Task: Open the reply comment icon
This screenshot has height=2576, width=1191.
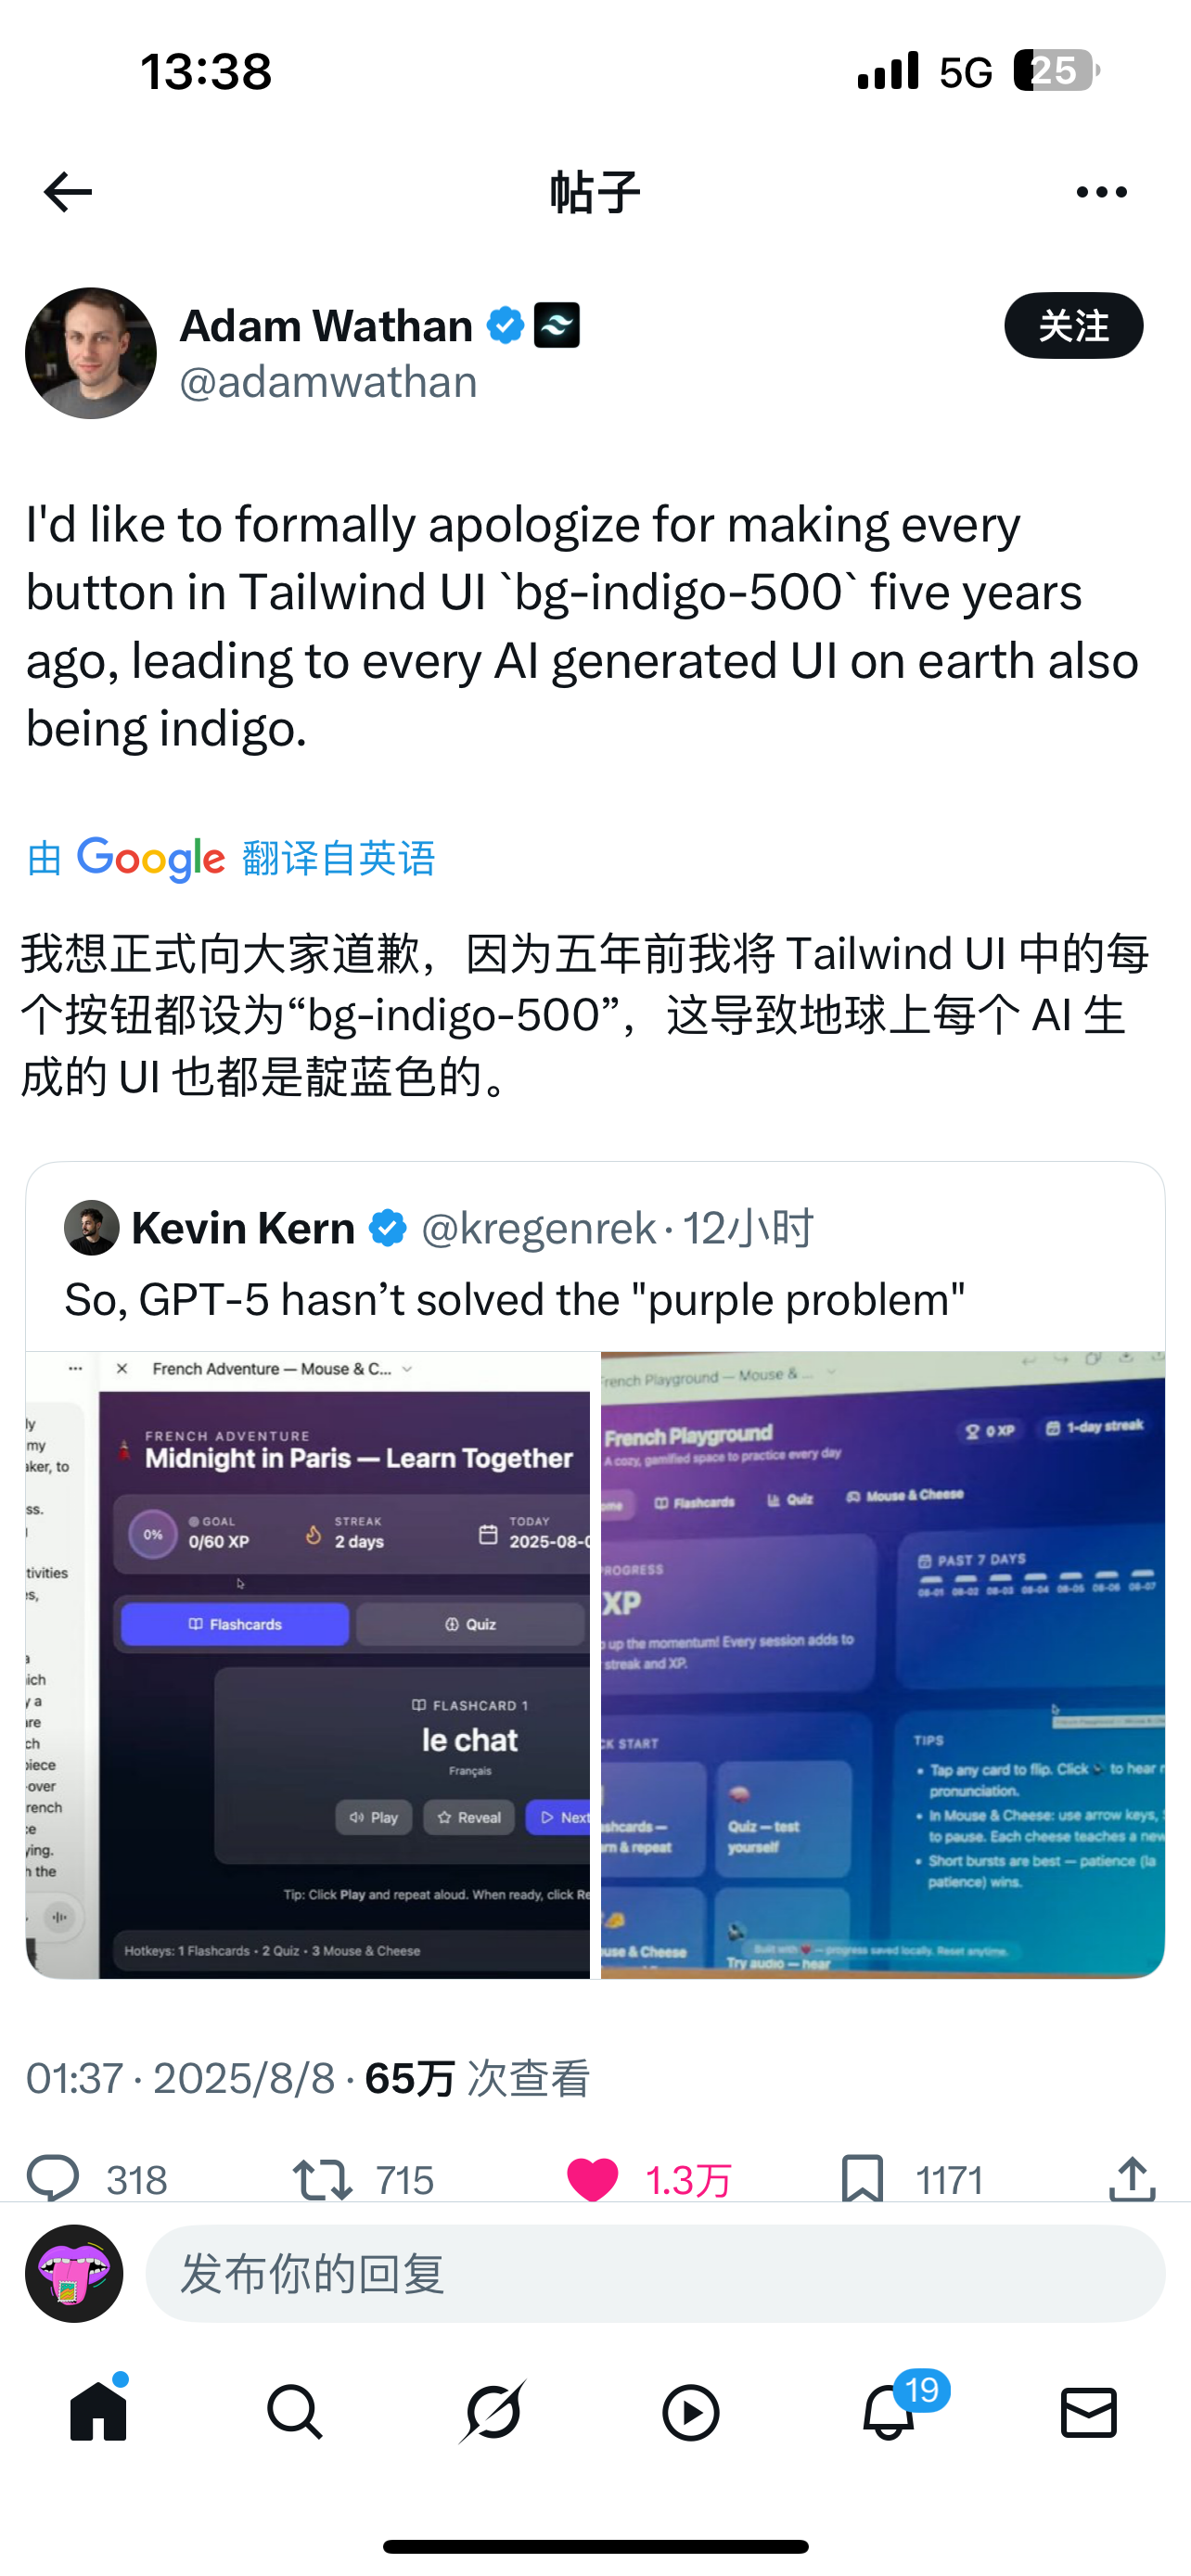Action: pyautogui.click(x=52, y=2179)
